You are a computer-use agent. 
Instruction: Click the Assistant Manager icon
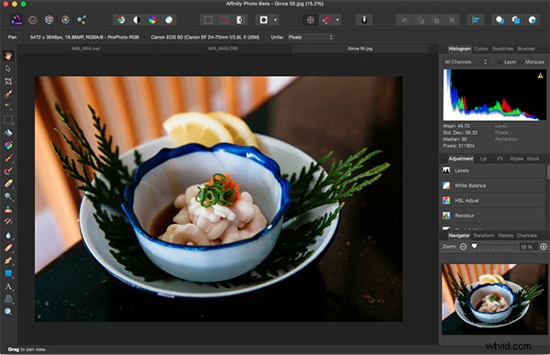tap(364, 20)
